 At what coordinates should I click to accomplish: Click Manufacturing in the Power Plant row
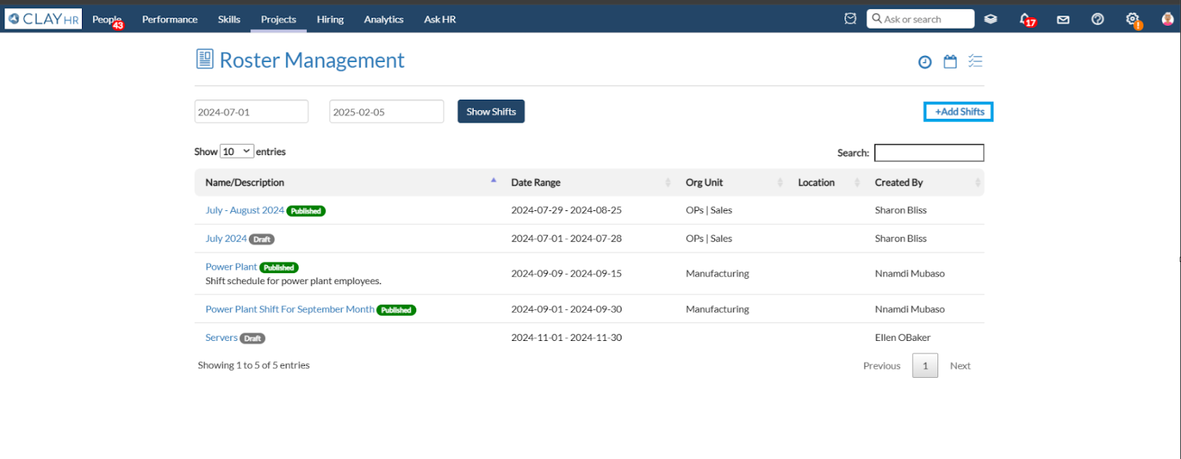[717, 273]
